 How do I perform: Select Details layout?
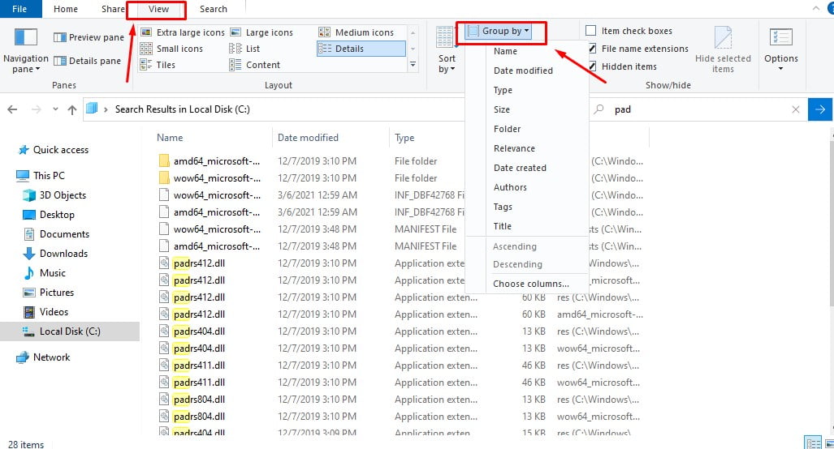pyautogui.click(x=361, y=49)
